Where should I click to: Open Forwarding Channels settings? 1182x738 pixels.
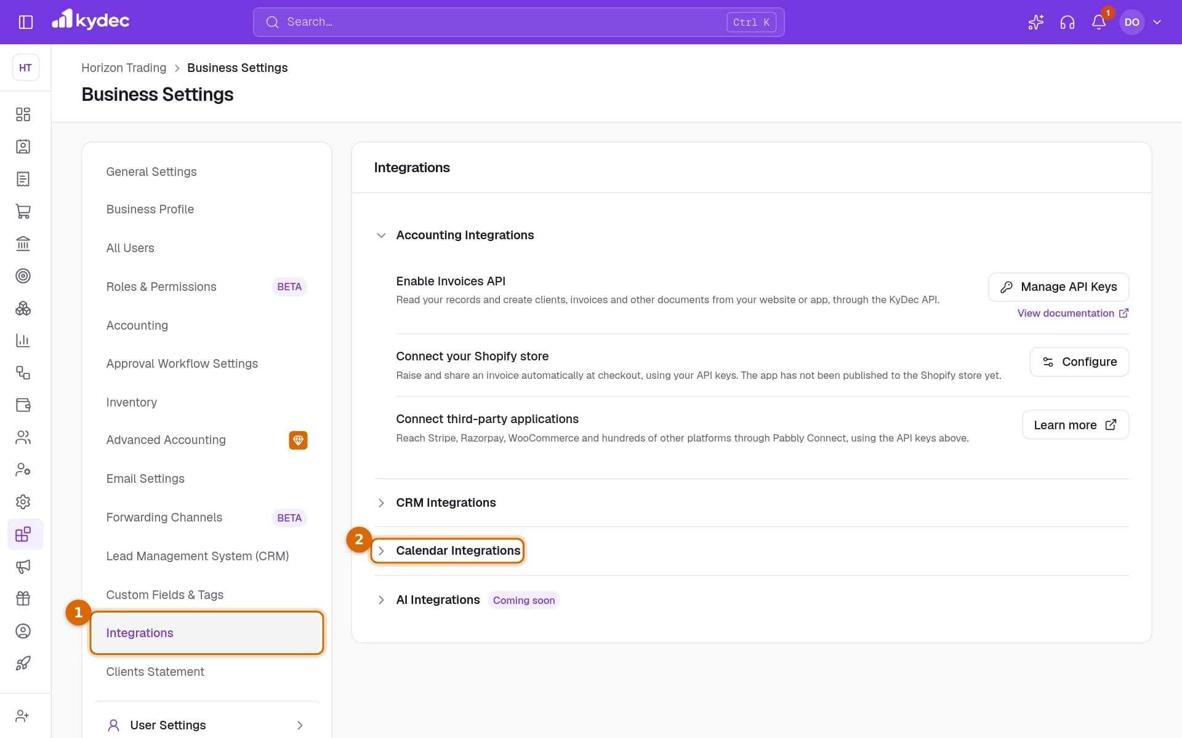206,517
